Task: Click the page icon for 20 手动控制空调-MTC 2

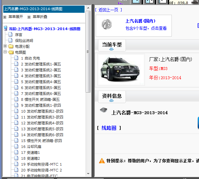Action: tap(16, 170)
